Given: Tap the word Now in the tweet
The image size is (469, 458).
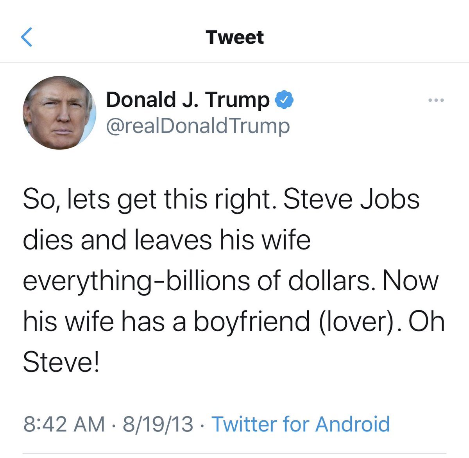Looking at the screenshot, I should [x=411, y=281].
